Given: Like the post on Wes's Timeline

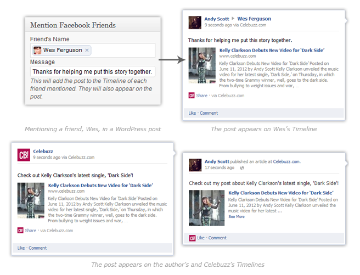Looking at the screenshot, I should click(x=192, y=113).
